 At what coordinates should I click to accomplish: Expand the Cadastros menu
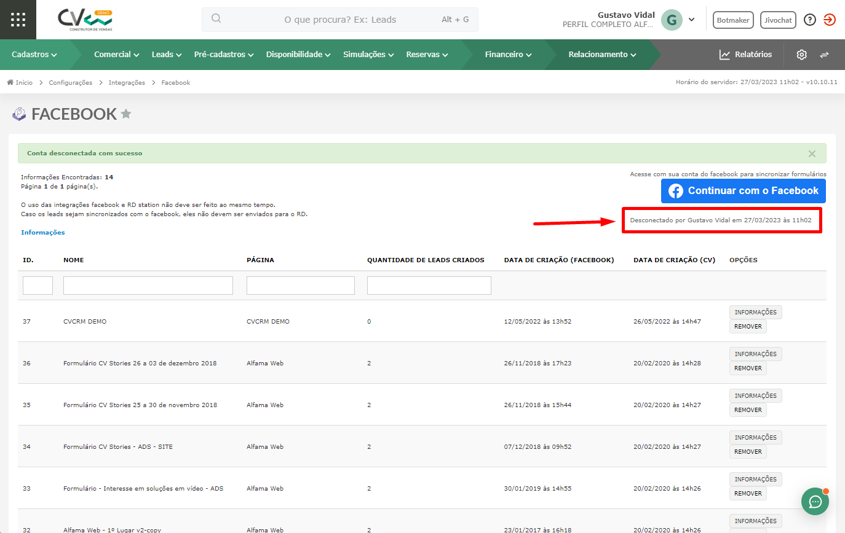[34, 55]
